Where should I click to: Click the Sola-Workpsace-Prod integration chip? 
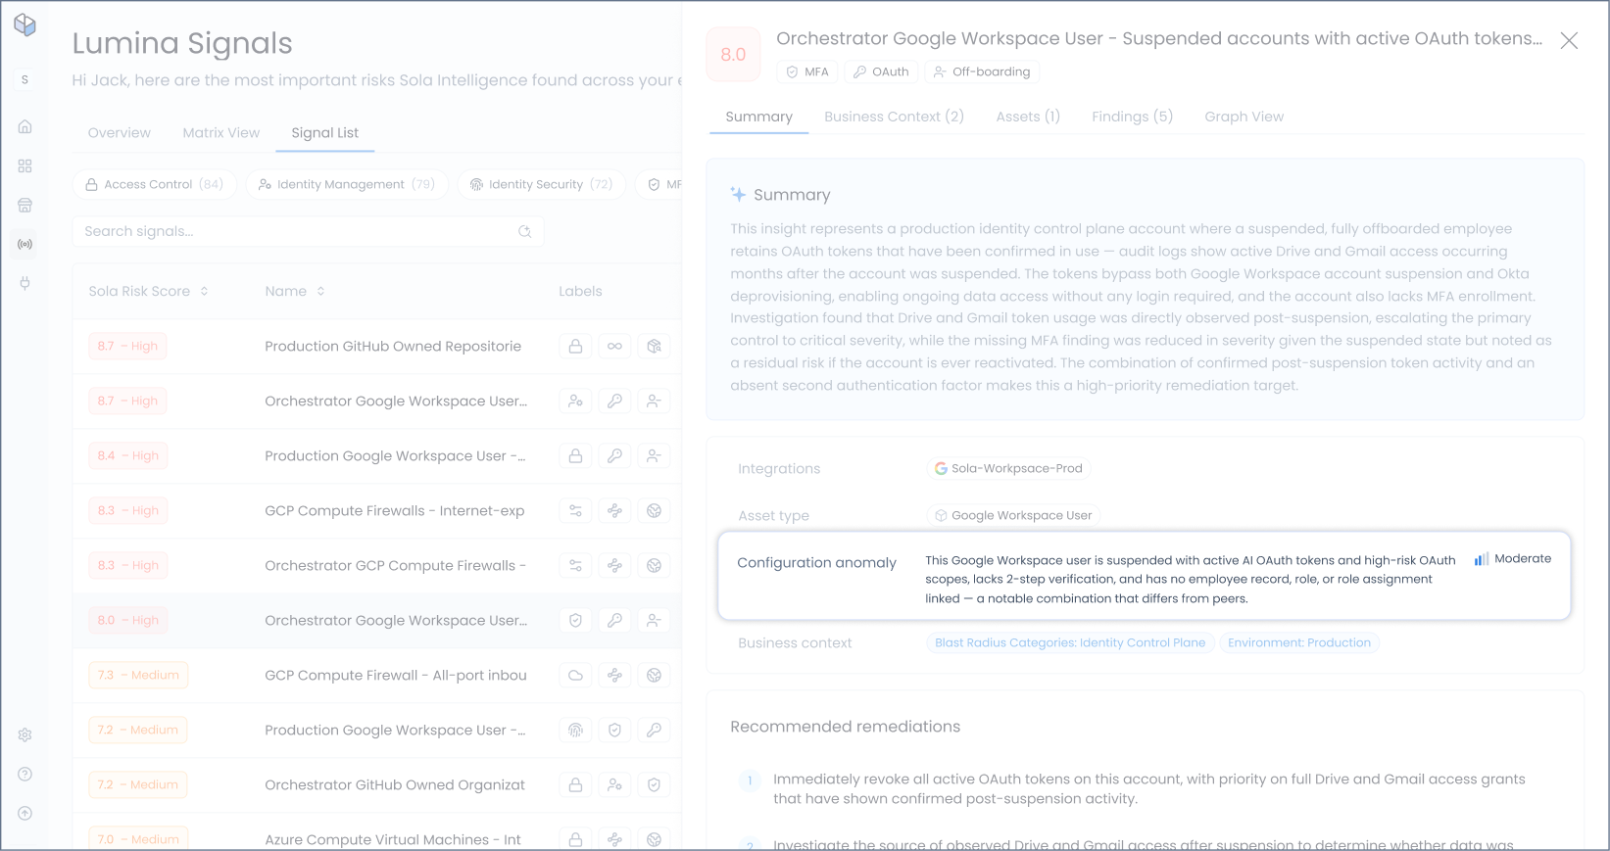1008,468
